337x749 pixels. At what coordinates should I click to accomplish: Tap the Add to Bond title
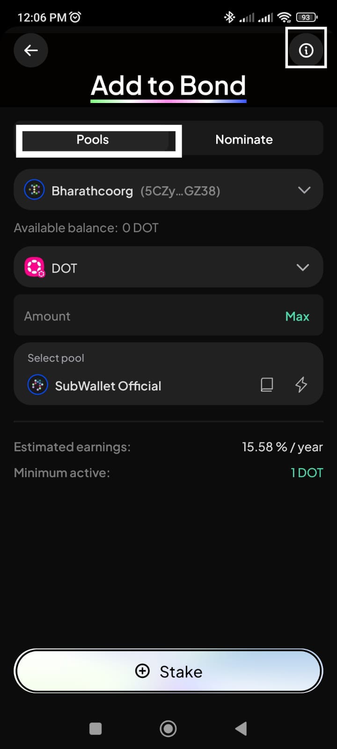[168, 86]
